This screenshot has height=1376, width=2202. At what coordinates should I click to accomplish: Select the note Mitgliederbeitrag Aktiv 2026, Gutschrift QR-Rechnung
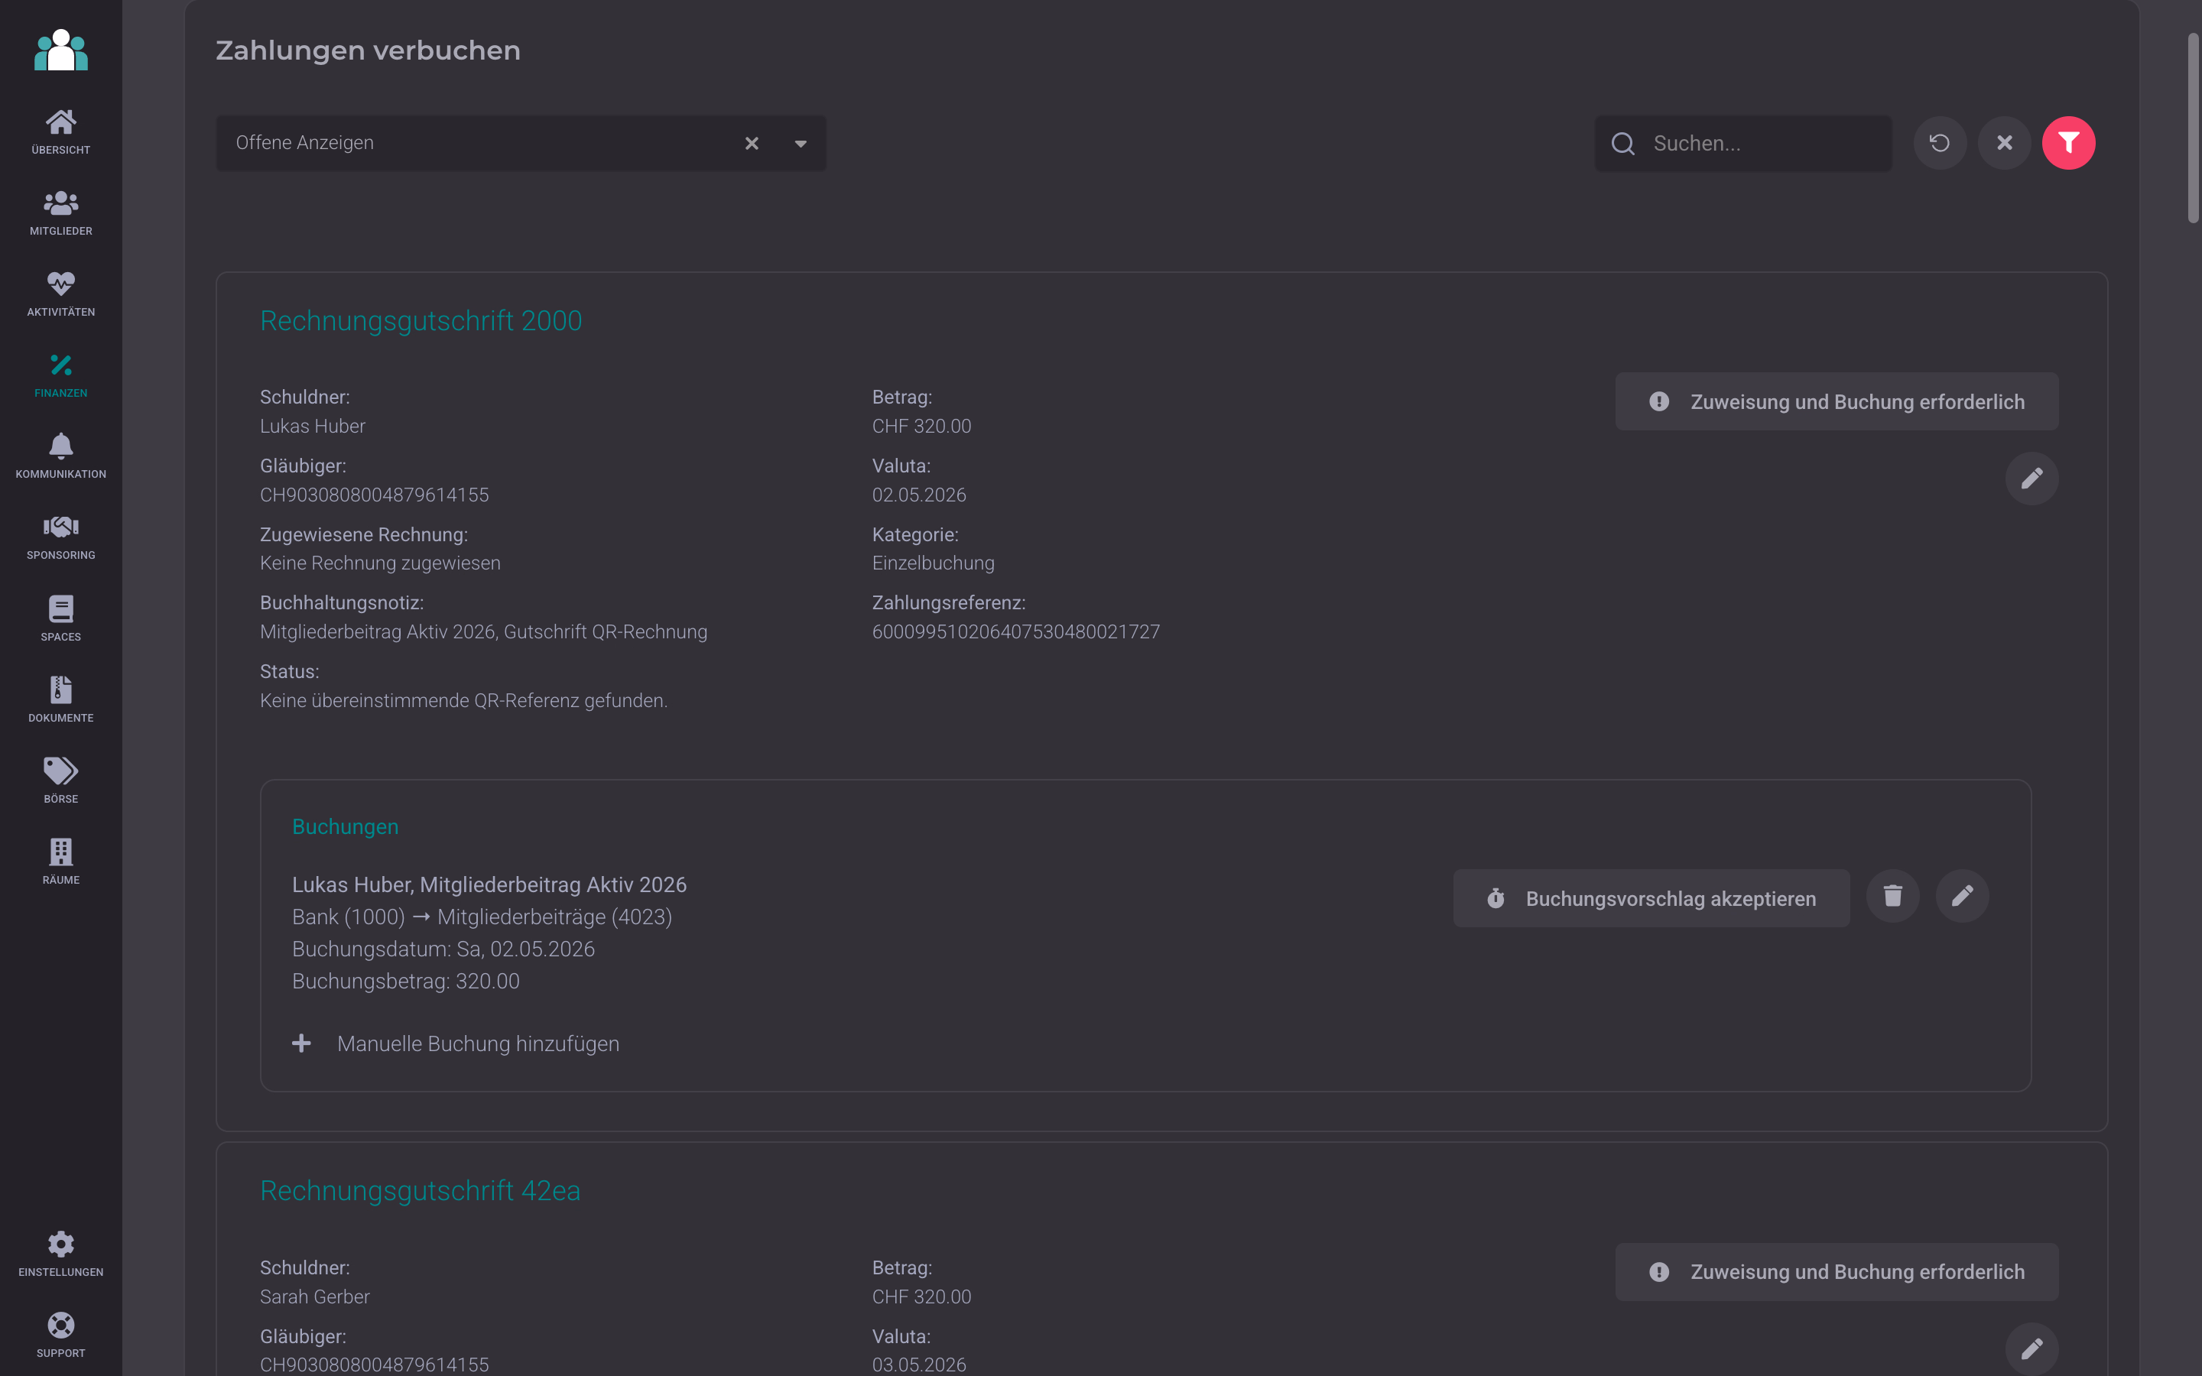[x=483, y=631]
